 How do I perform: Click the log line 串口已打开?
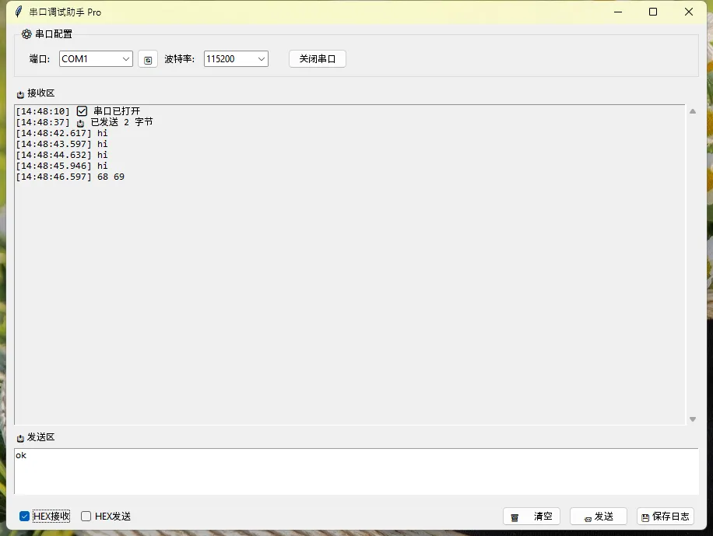coord(78,111)
